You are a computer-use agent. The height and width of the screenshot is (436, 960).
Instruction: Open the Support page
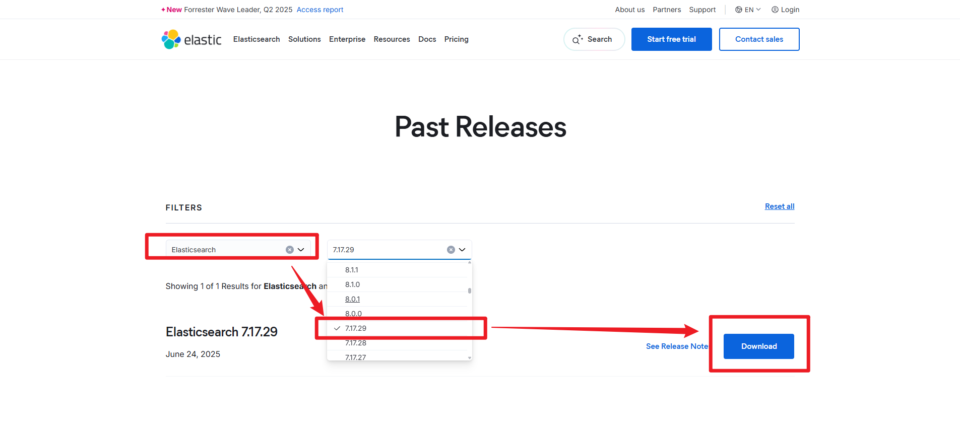point(702,10)
